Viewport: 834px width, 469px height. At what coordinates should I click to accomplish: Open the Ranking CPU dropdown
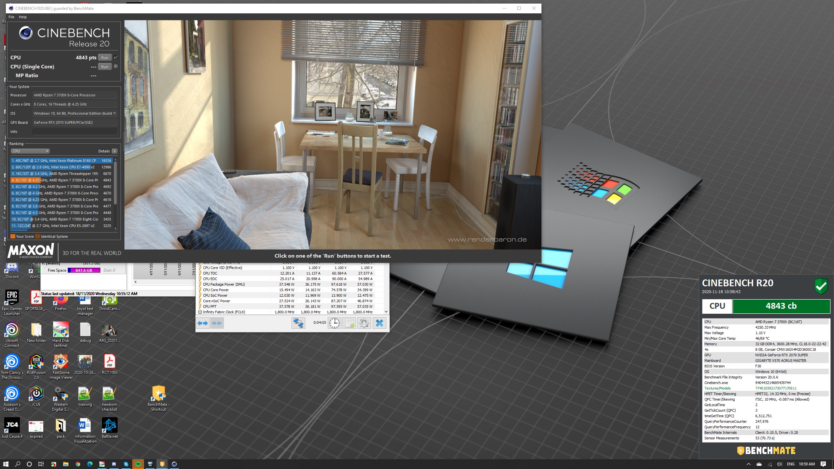click(30, 151)
